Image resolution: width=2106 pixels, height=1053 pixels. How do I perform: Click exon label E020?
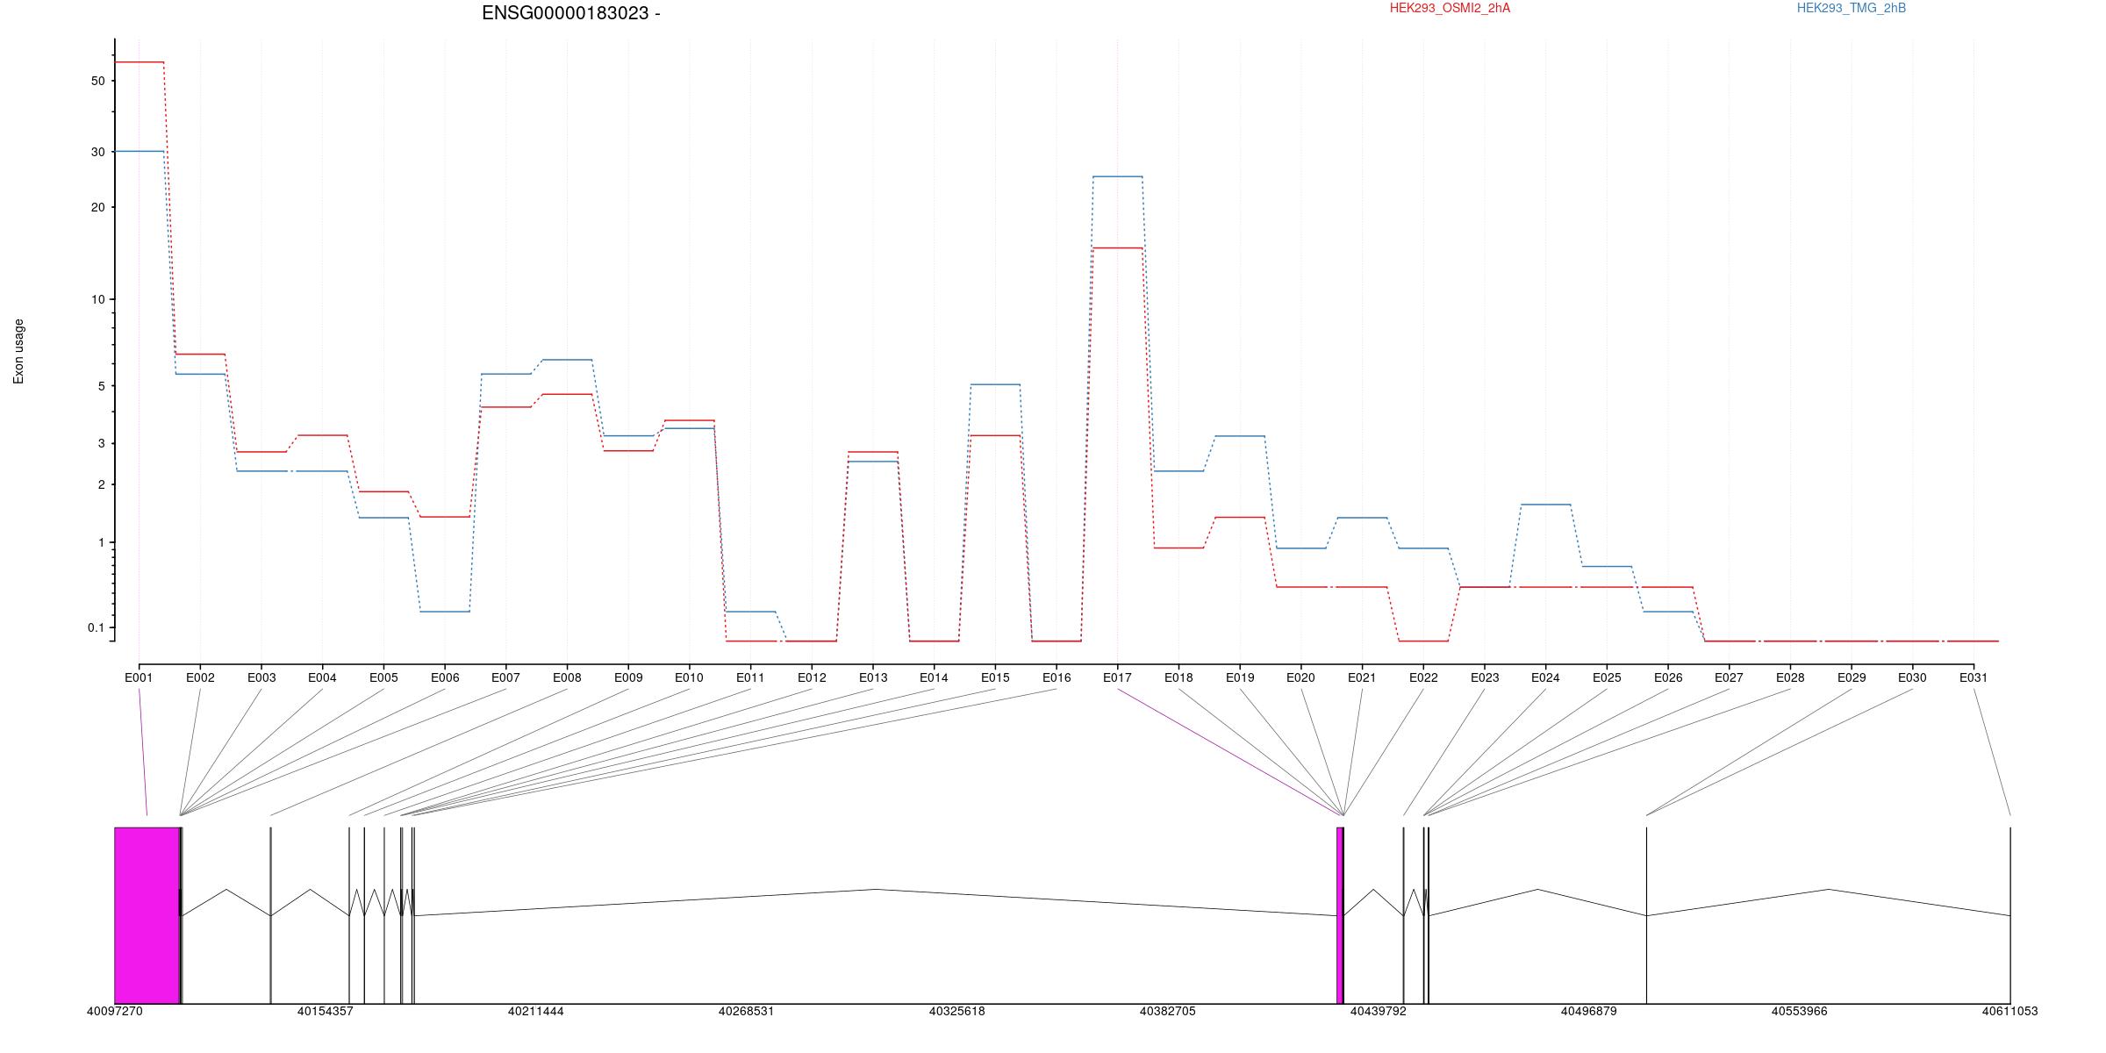pyautogui.click(x=1300, y=677)
